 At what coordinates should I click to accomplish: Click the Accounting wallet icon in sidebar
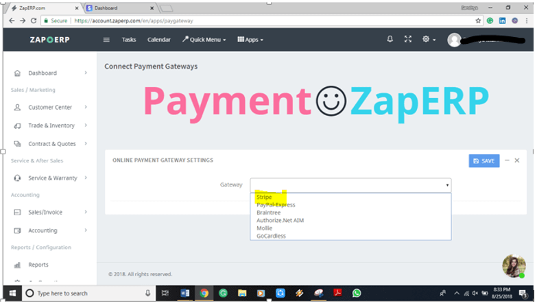tap(17, 230)
